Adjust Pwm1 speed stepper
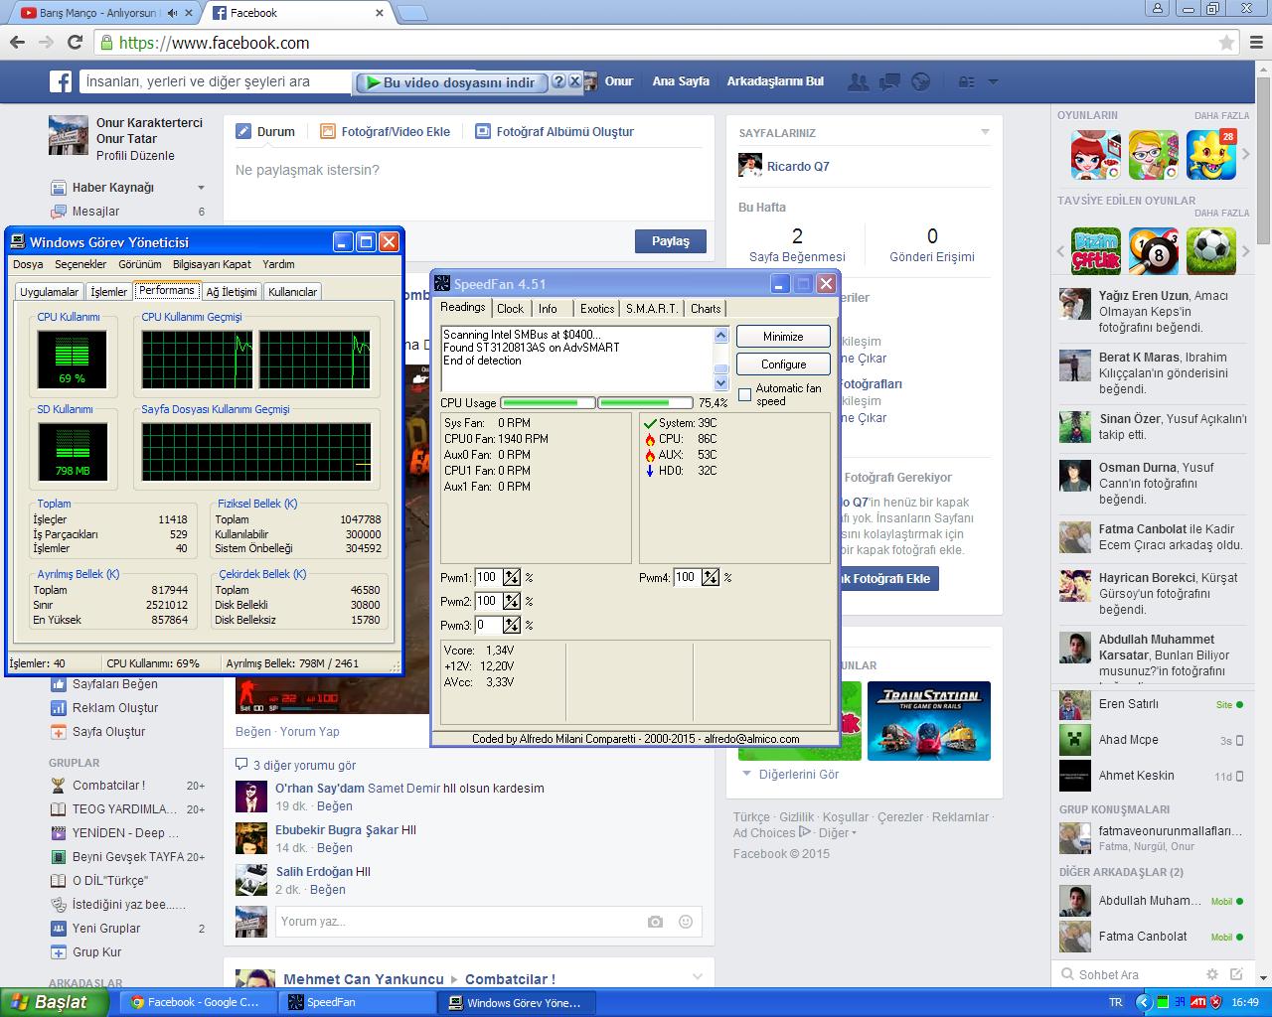The width and height of the screenshot is (1272, 1017). pos(511,577)
